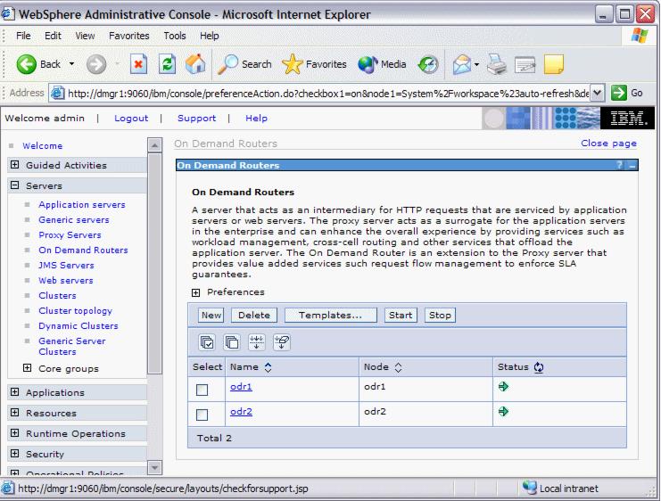Print the page with the printer icon
This screenshot has width=661, height=501.
(497, 64)
